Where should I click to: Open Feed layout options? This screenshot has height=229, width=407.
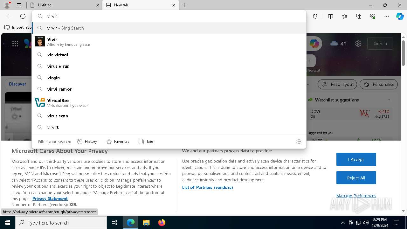337,84
